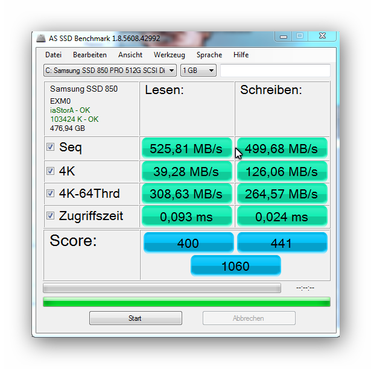Expand the Samsung SSD 850 PRO drive dropdown
Image resolution: width=371 pixels, height=369 pixels.
[x=110, y=71]
